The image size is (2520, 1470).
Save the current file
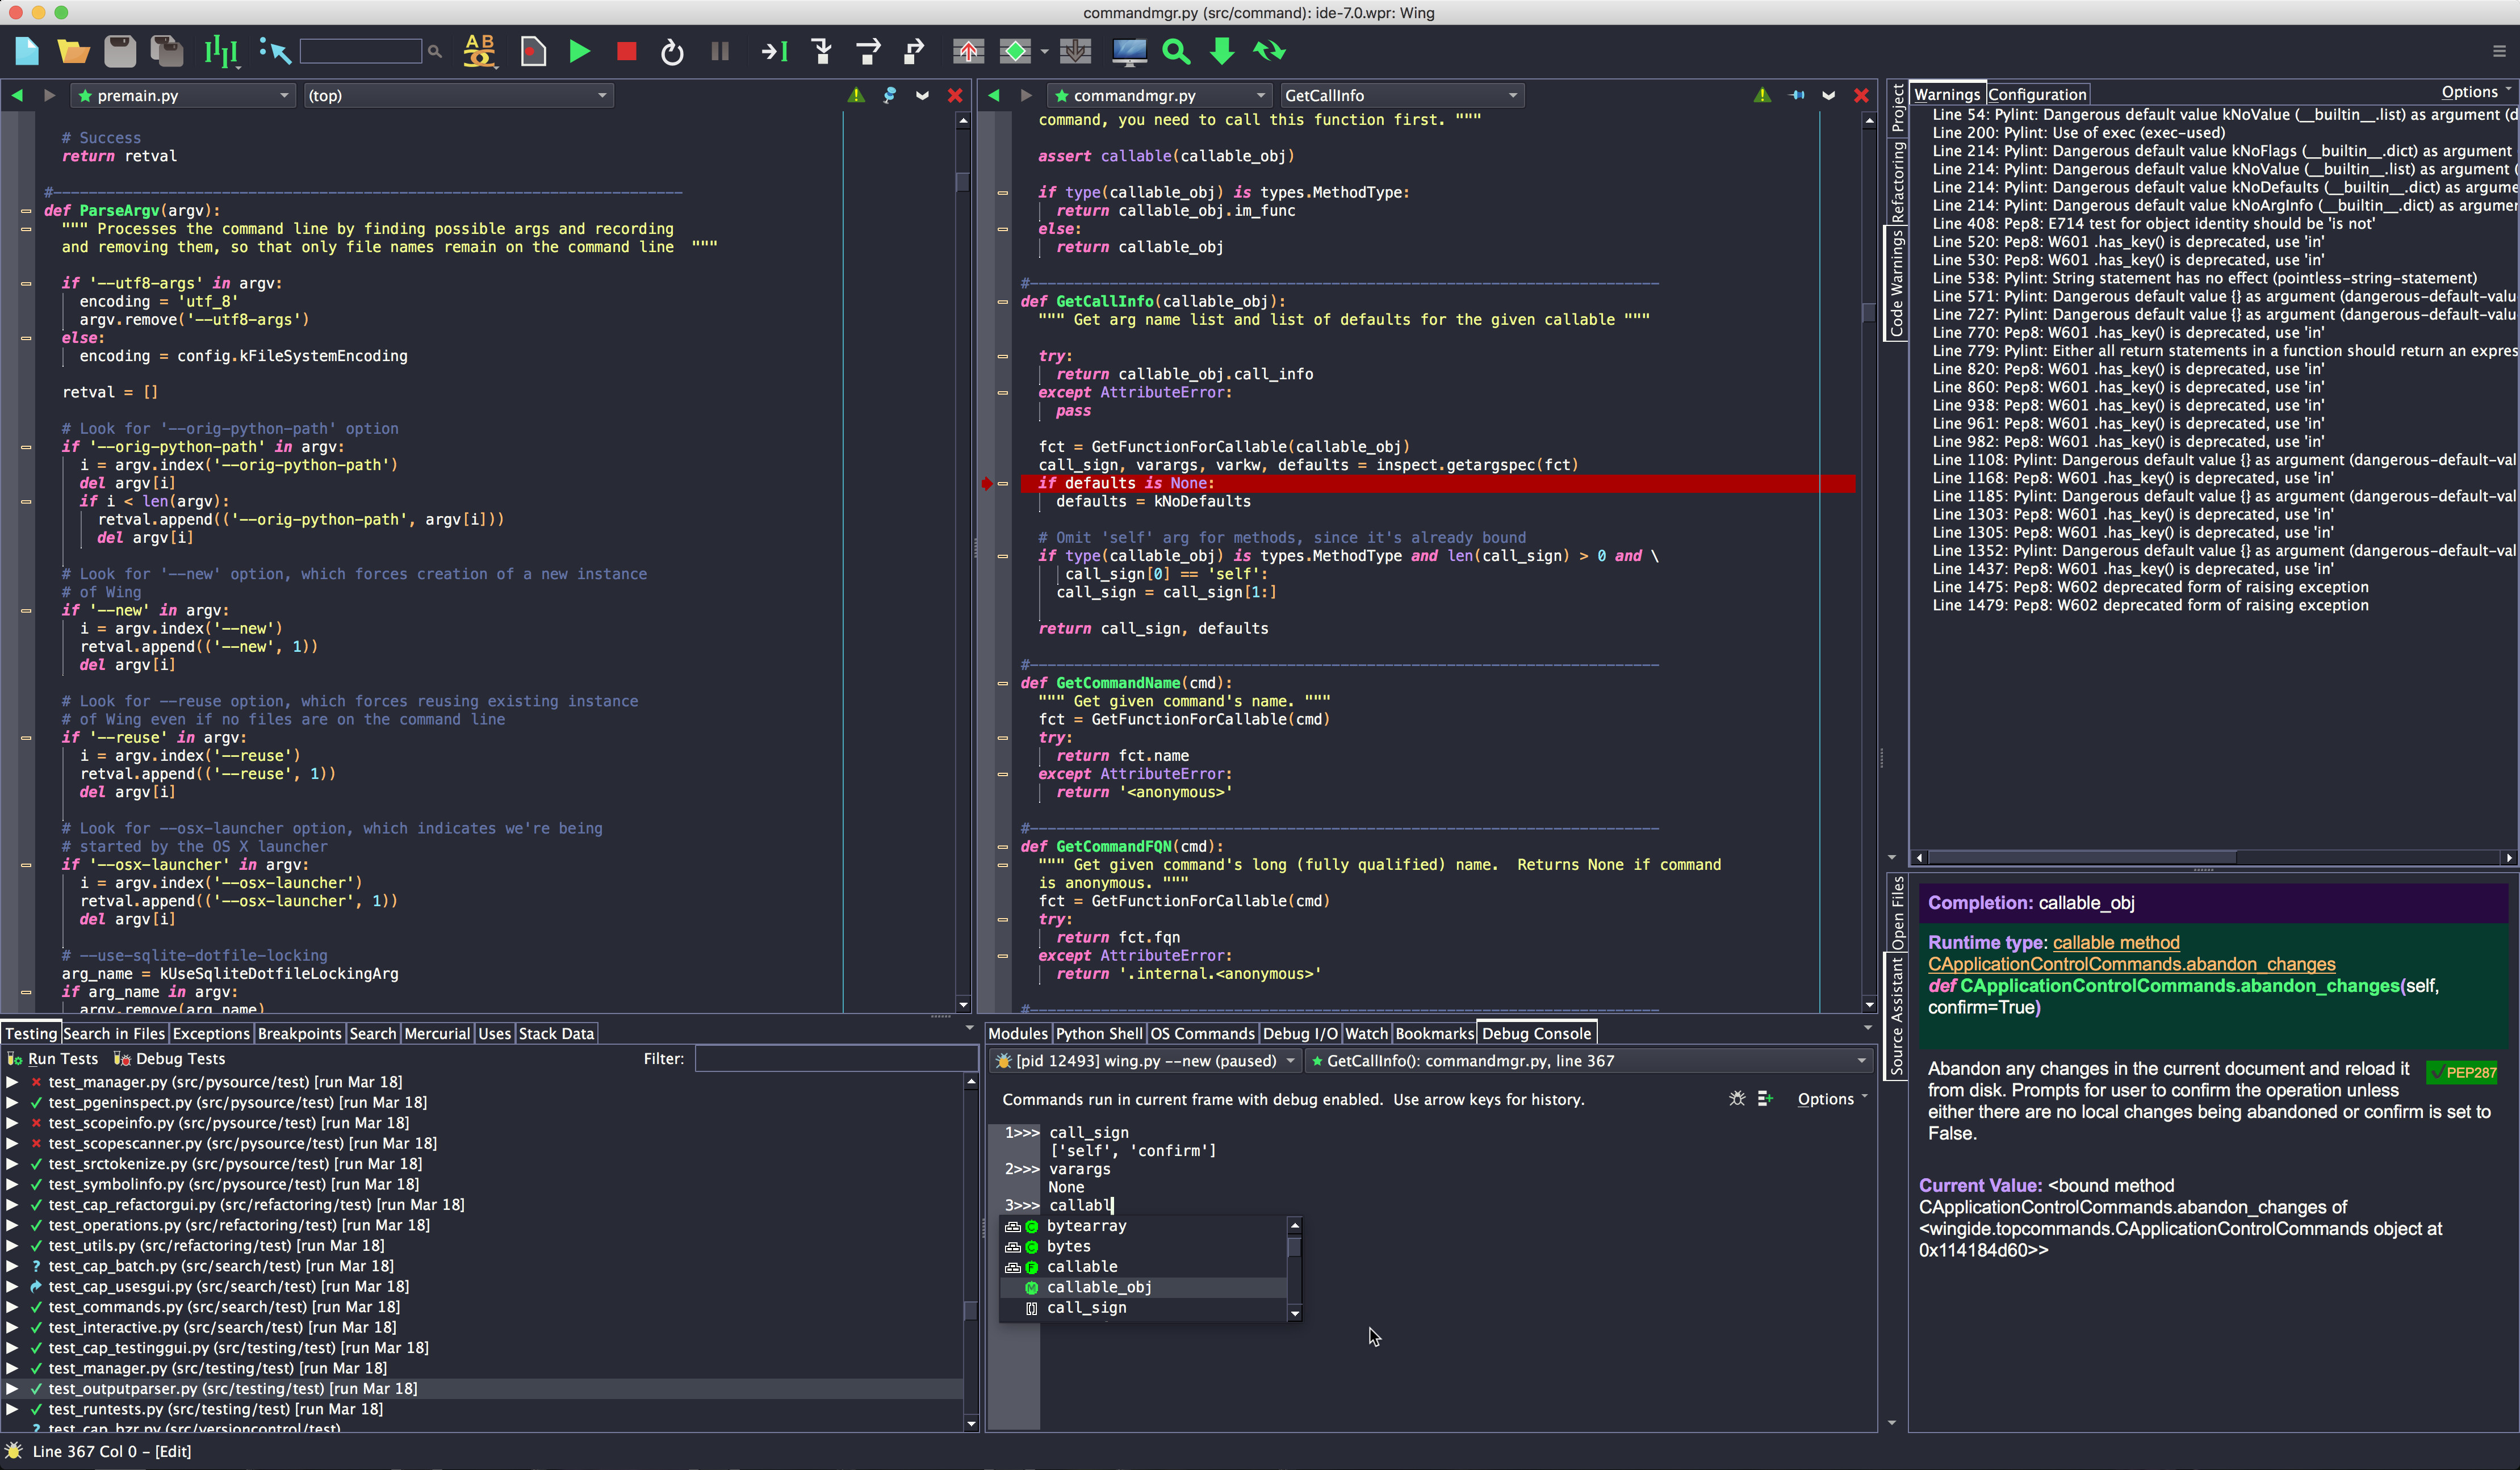click(x=119, y=51)
